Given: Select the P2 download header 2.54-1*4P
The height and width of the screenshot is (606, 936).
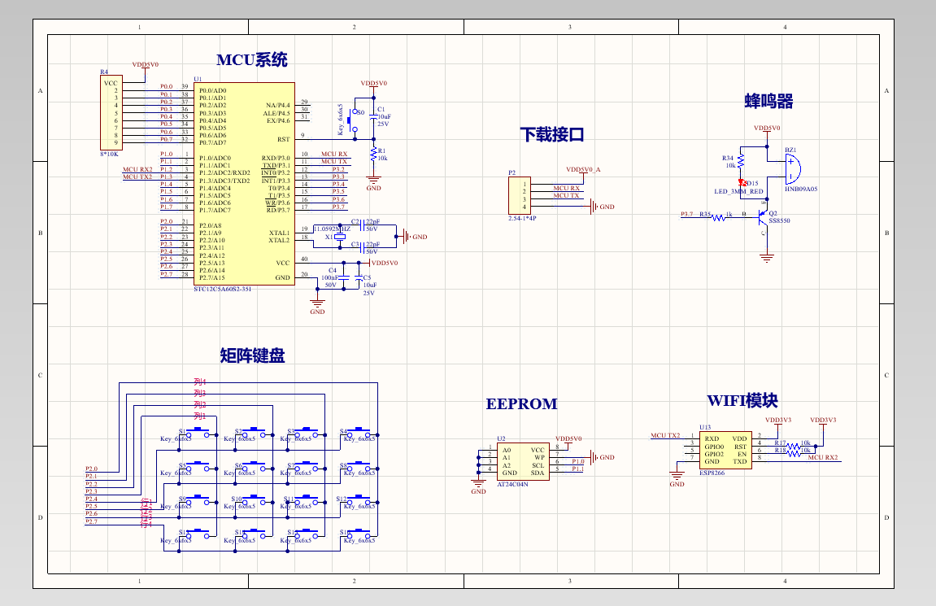Looking at the screenshot, I should [520, 195].
